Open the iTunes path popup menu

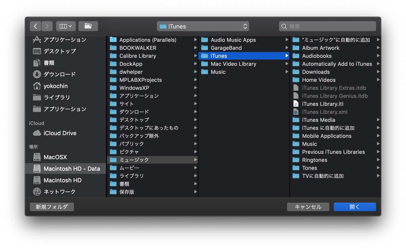[203, 27]
